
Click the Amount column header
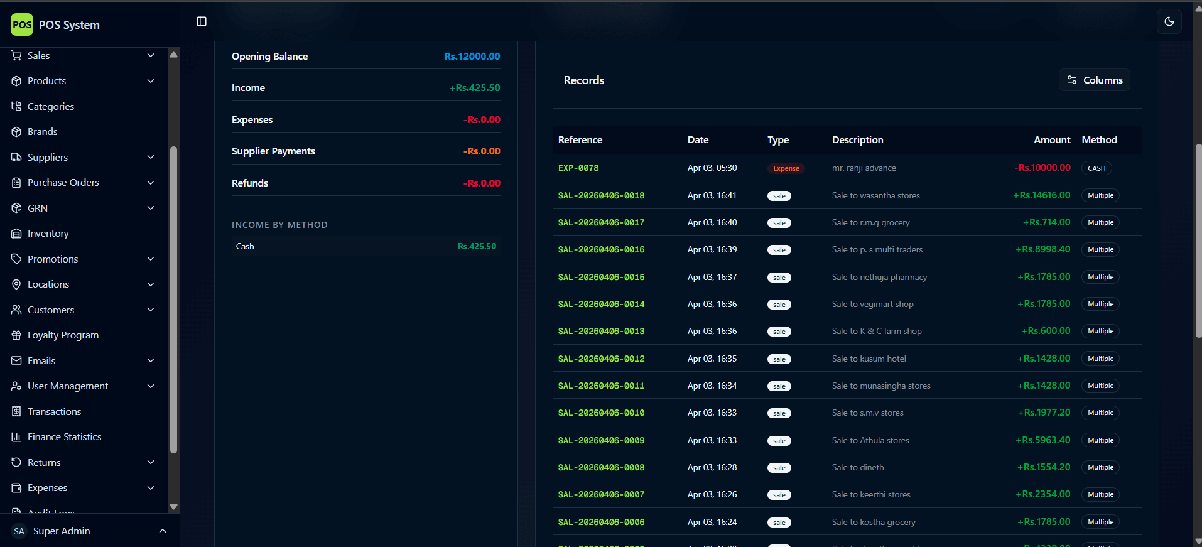(x=1052, y=140)
